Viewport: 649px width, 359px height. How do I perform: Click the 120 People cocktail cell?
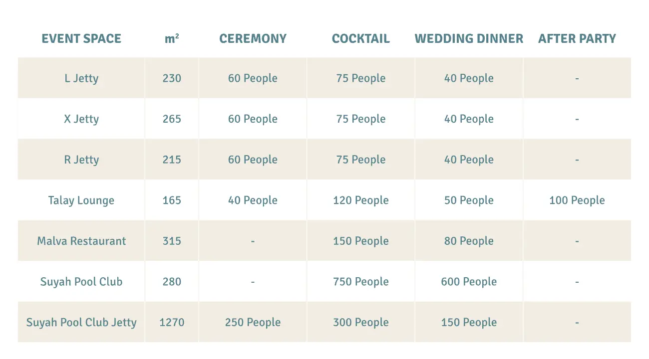[361, 200]
